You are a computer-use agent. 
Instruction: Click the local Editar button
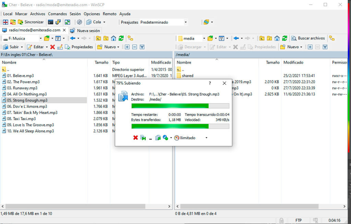click(35, 47)
